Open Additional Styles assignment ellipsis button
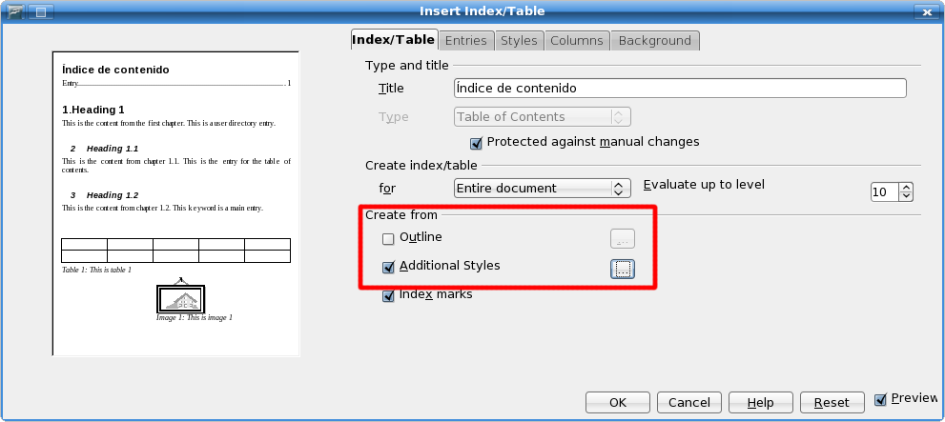945x422 pixels. [622, 269]
